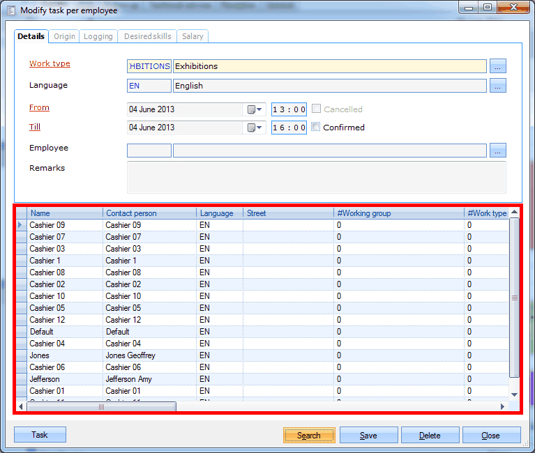Click the Remarks text field
This screenshot has width=535, height=453.
tap(316, 177)
